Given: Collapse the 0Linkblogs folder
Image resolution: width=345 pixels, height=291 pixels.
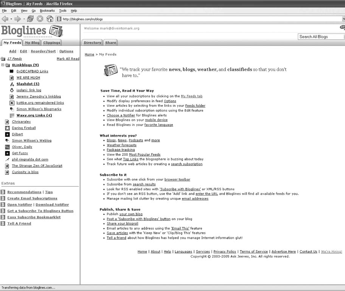Looking at the screenshot, I should [3, 65].
